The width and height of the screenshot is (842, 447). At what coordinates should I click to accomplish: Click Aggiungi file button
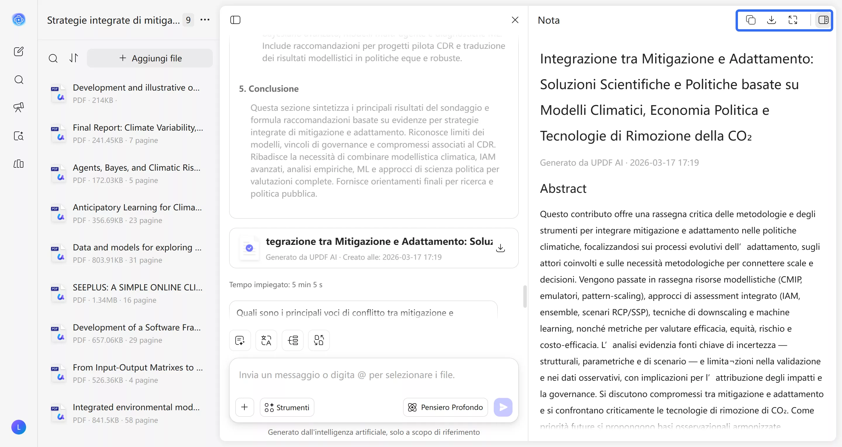pos(150,58)
